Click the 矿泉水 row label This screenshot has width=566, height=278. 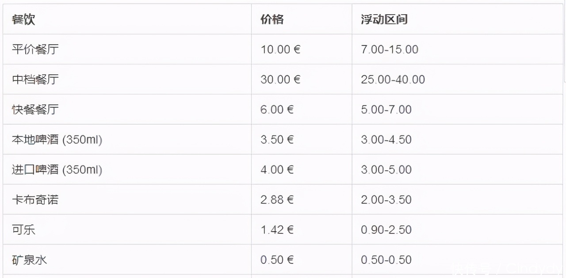[x=29, y=259]
